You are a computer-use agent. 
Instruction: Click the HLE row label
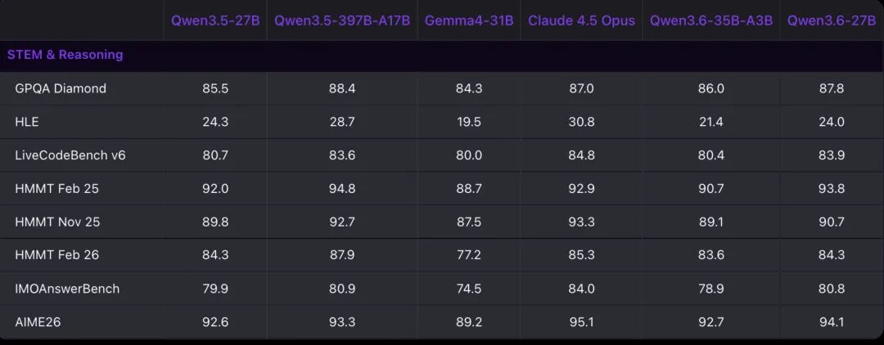tap(27, 122)
